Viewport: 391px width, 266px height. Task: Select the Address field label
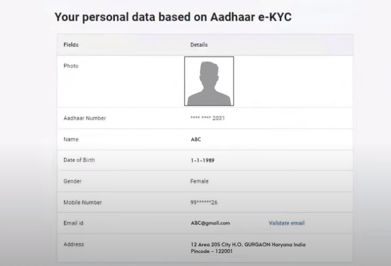(x=73, y=244)
